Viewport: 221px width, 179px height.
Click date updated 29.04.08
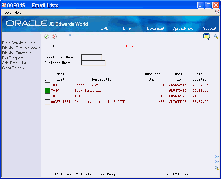200,85
